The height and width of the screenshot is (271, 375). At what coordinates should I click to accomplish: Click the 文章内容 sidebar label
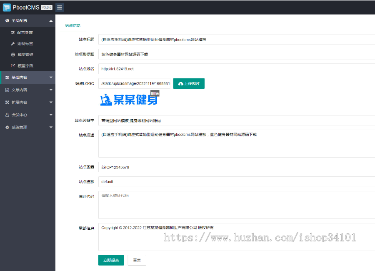click(x=19, y=90)
